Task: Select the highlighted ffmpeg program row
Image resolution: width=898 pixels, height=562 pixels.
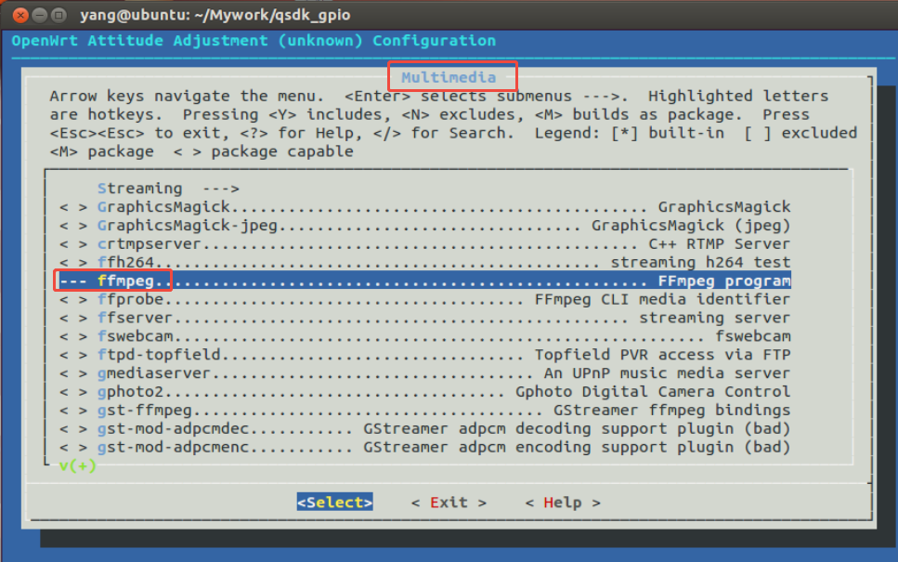Action: tap(425, 281)
